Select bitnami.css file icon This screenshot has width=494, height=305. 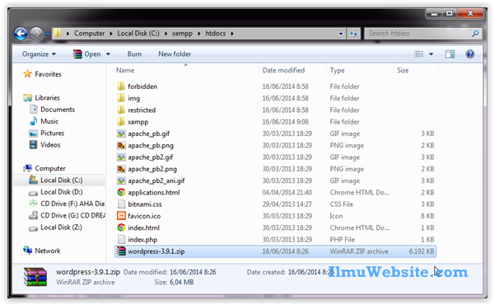[x=121, y=204]
